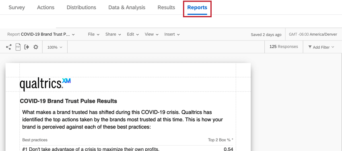The image size is (342, 151).
Task: Open the View menu
Action: point(152,35)
